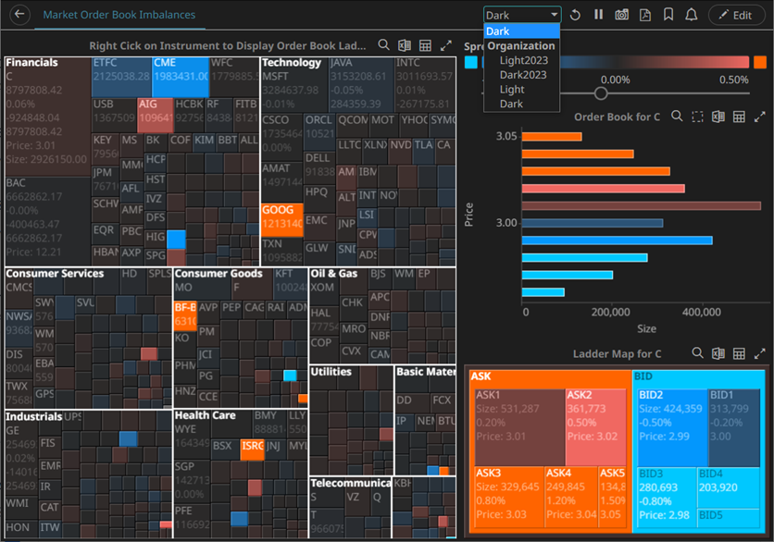Select the BID1 tile in the ladder map
Screen dimensions: 774x542
[x=734, y=427]
